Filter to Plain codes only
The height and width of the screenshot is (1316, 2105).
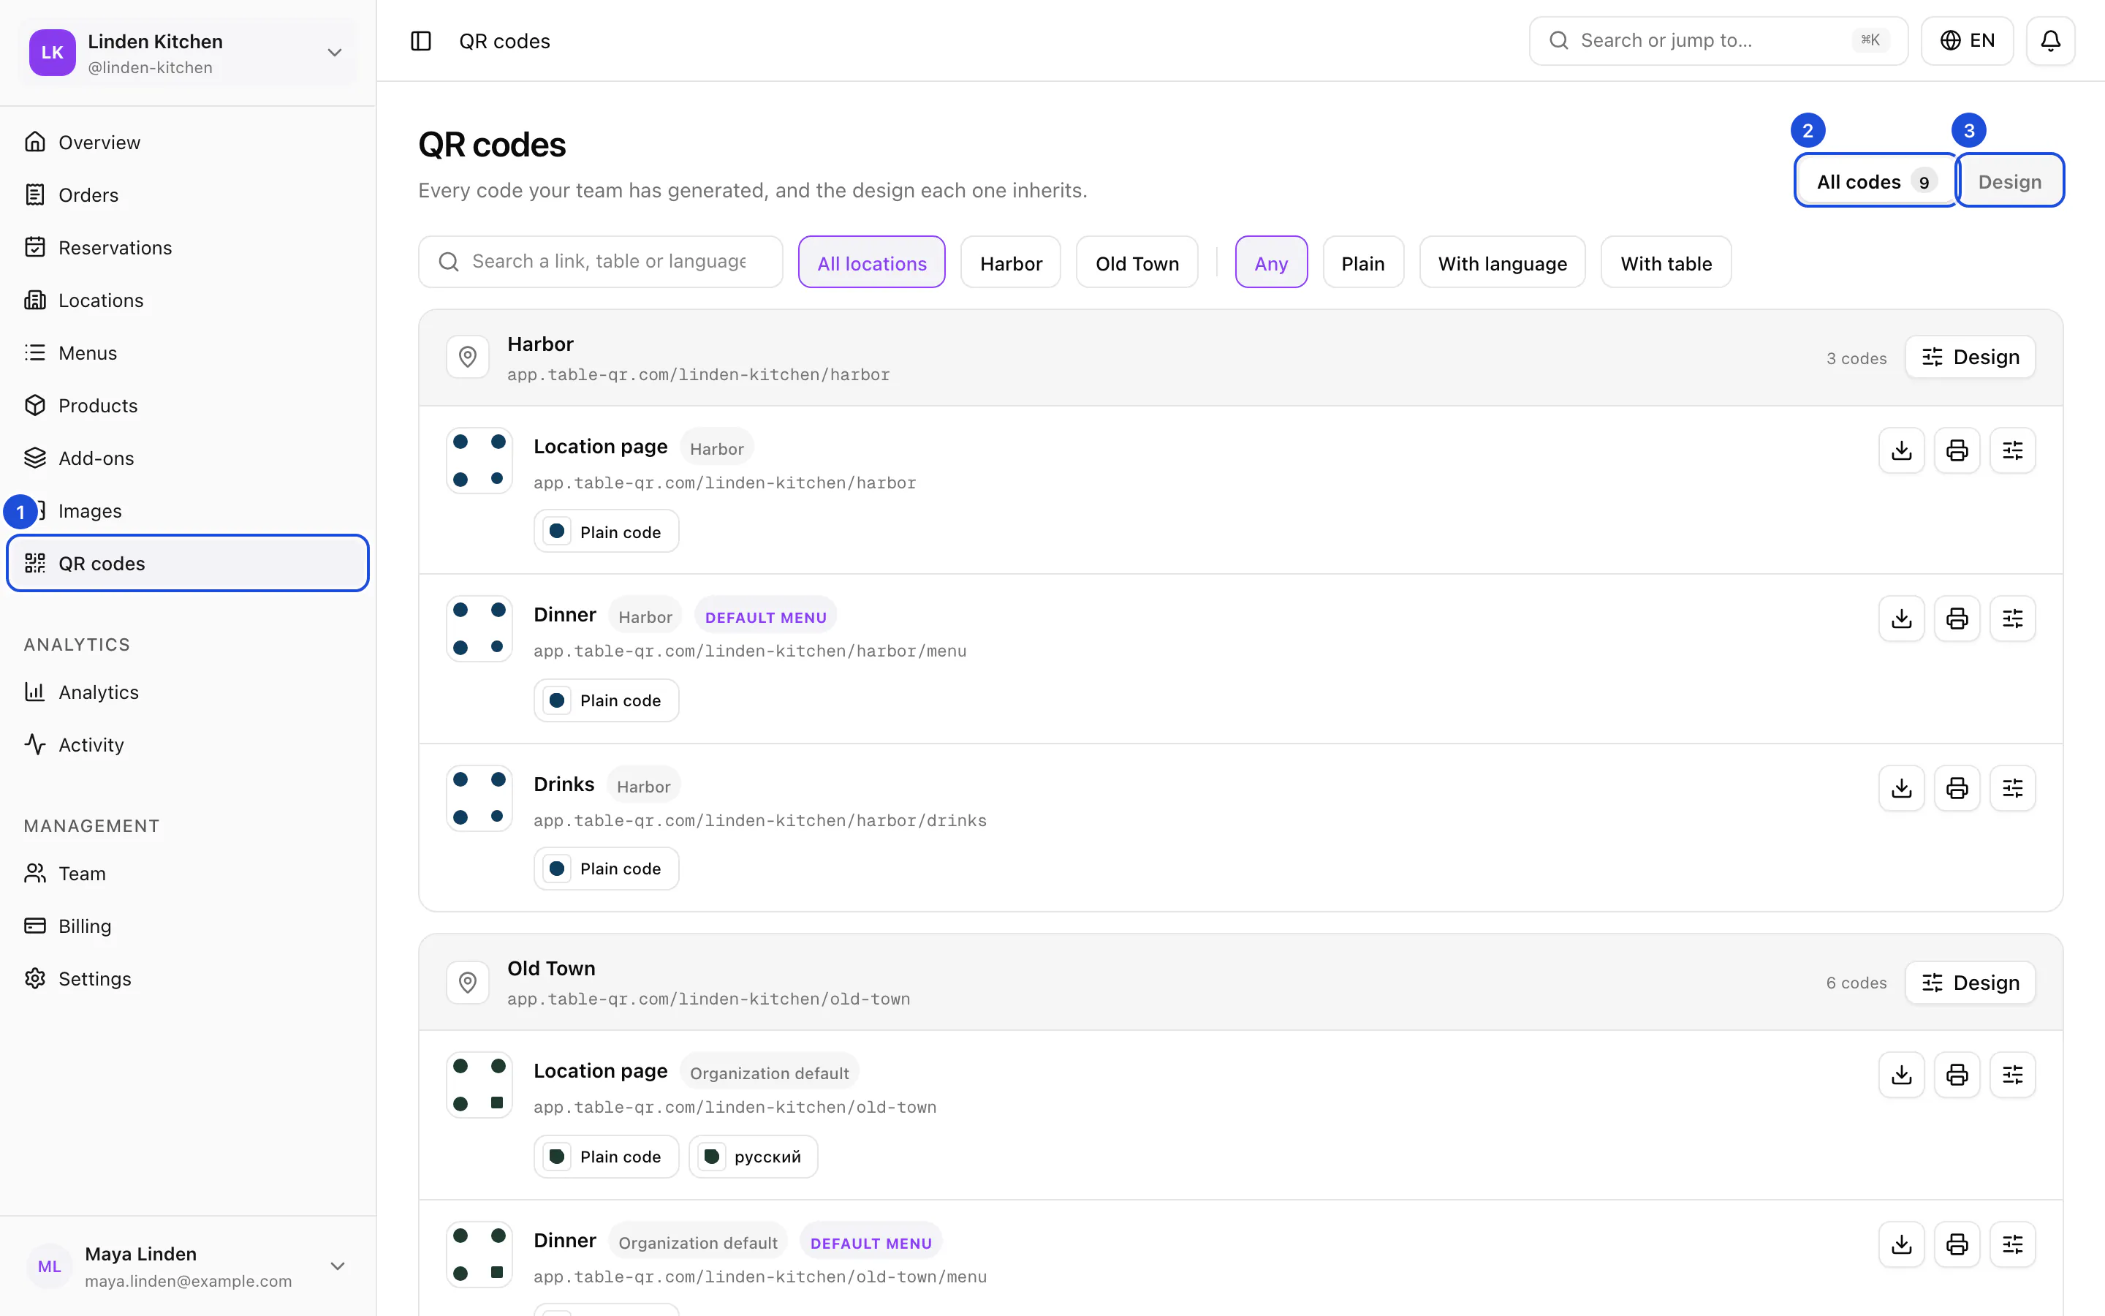[1363, 262]
